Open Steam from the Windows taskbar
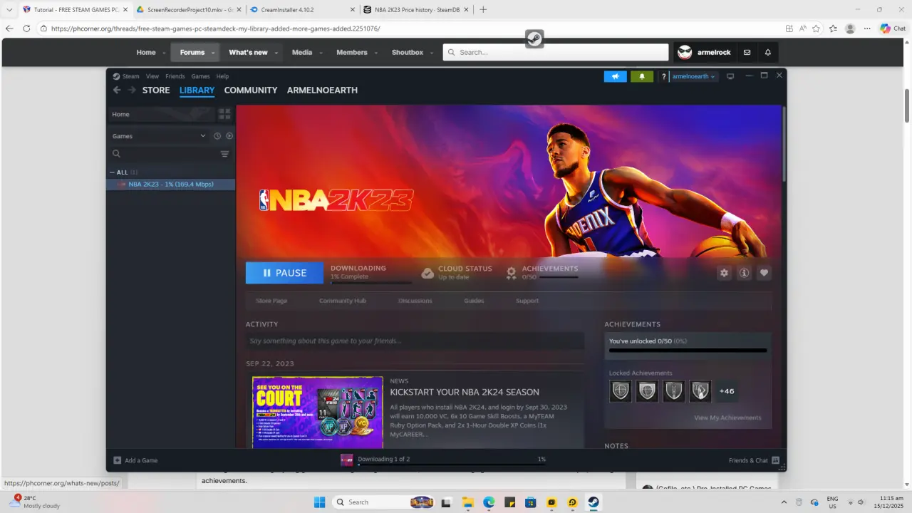912x513 pixels. coord(593,502)
